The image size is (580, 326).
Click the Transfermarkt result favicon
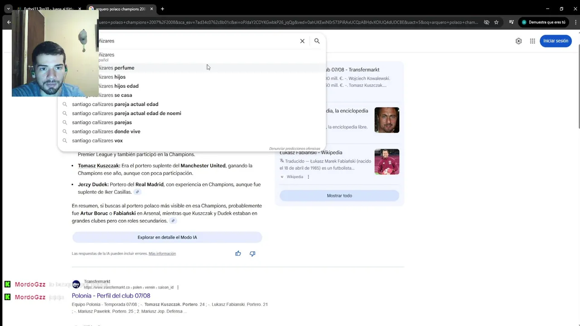(76, 284)
